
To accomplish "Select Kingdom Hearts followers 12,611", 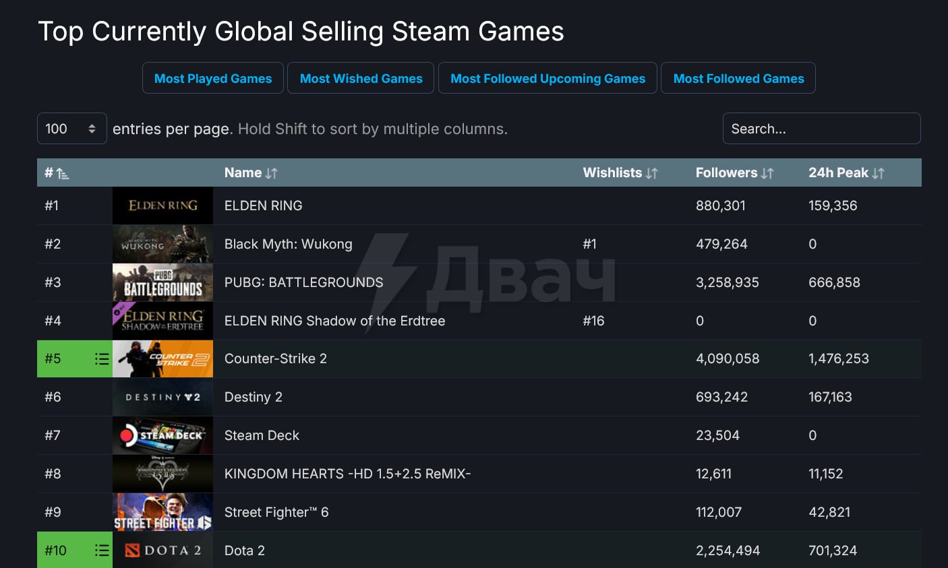I will 713,474.
